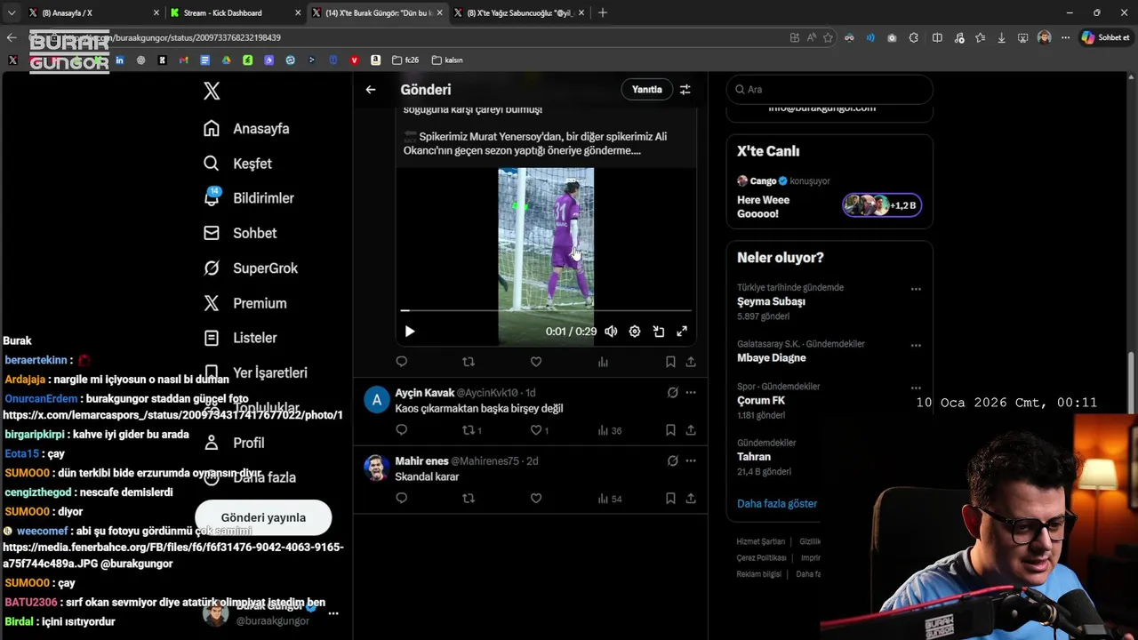This screenshot has width=1138, height=640.
Task: Go back with the Gönderi arrow
Action: pyautogui.click(x=371, y=90)
